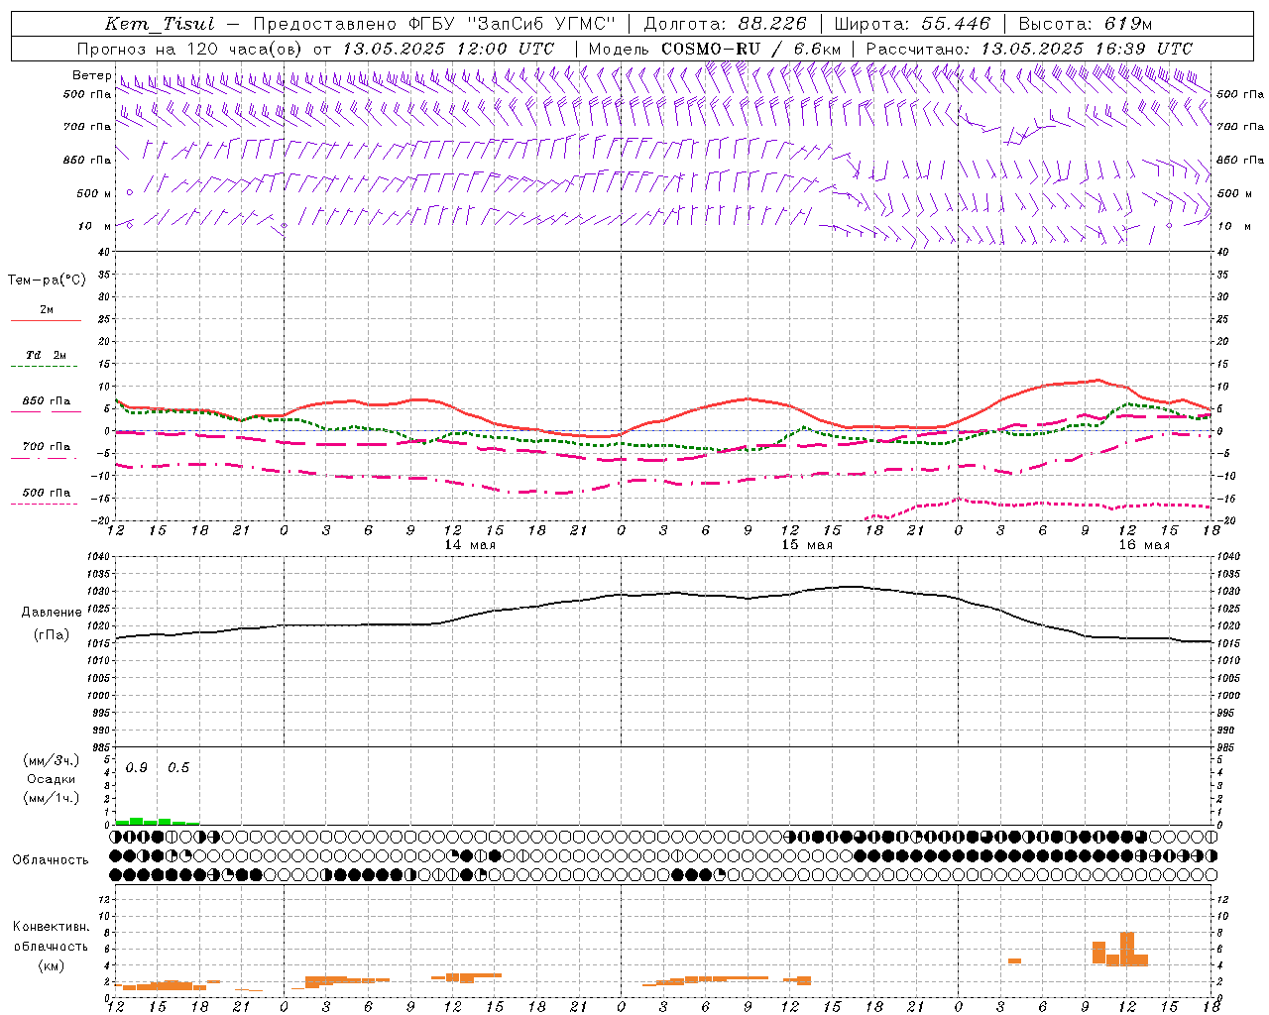Click the 16 мая date label
This screenshot has width=1269, height=1015.
click(x=1144, y=545)
